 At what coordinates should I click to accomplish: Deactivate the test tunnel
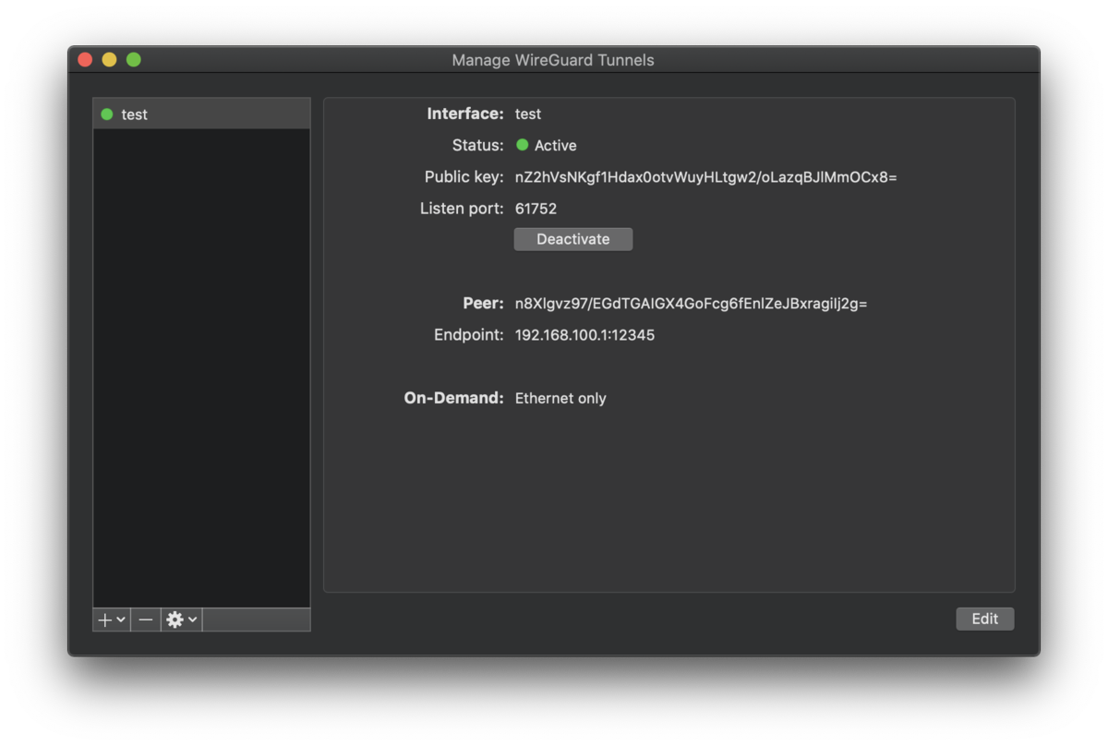573,239
